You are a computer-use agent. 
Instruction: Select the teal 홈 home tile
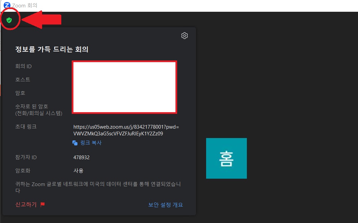[226, 158]
